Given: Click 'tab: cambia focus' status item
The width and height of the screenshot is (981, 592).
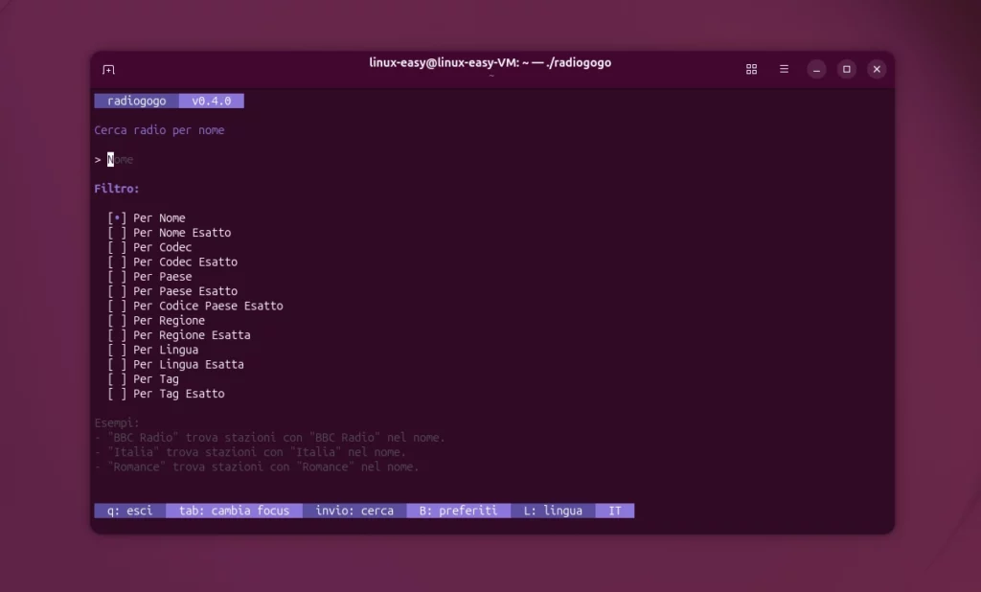Looking at the screenshot, I should click(x=234, y=511).
